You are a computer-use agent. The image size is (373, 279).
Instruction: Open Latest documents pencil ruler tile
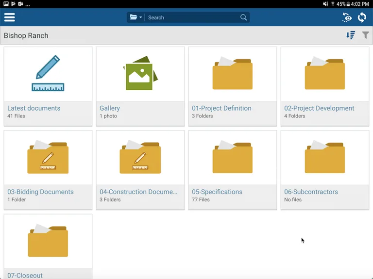[48, 74]
